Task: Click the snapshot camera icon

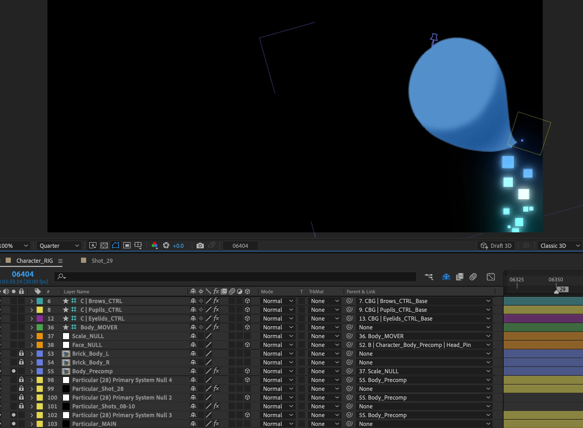Action: 200,245
